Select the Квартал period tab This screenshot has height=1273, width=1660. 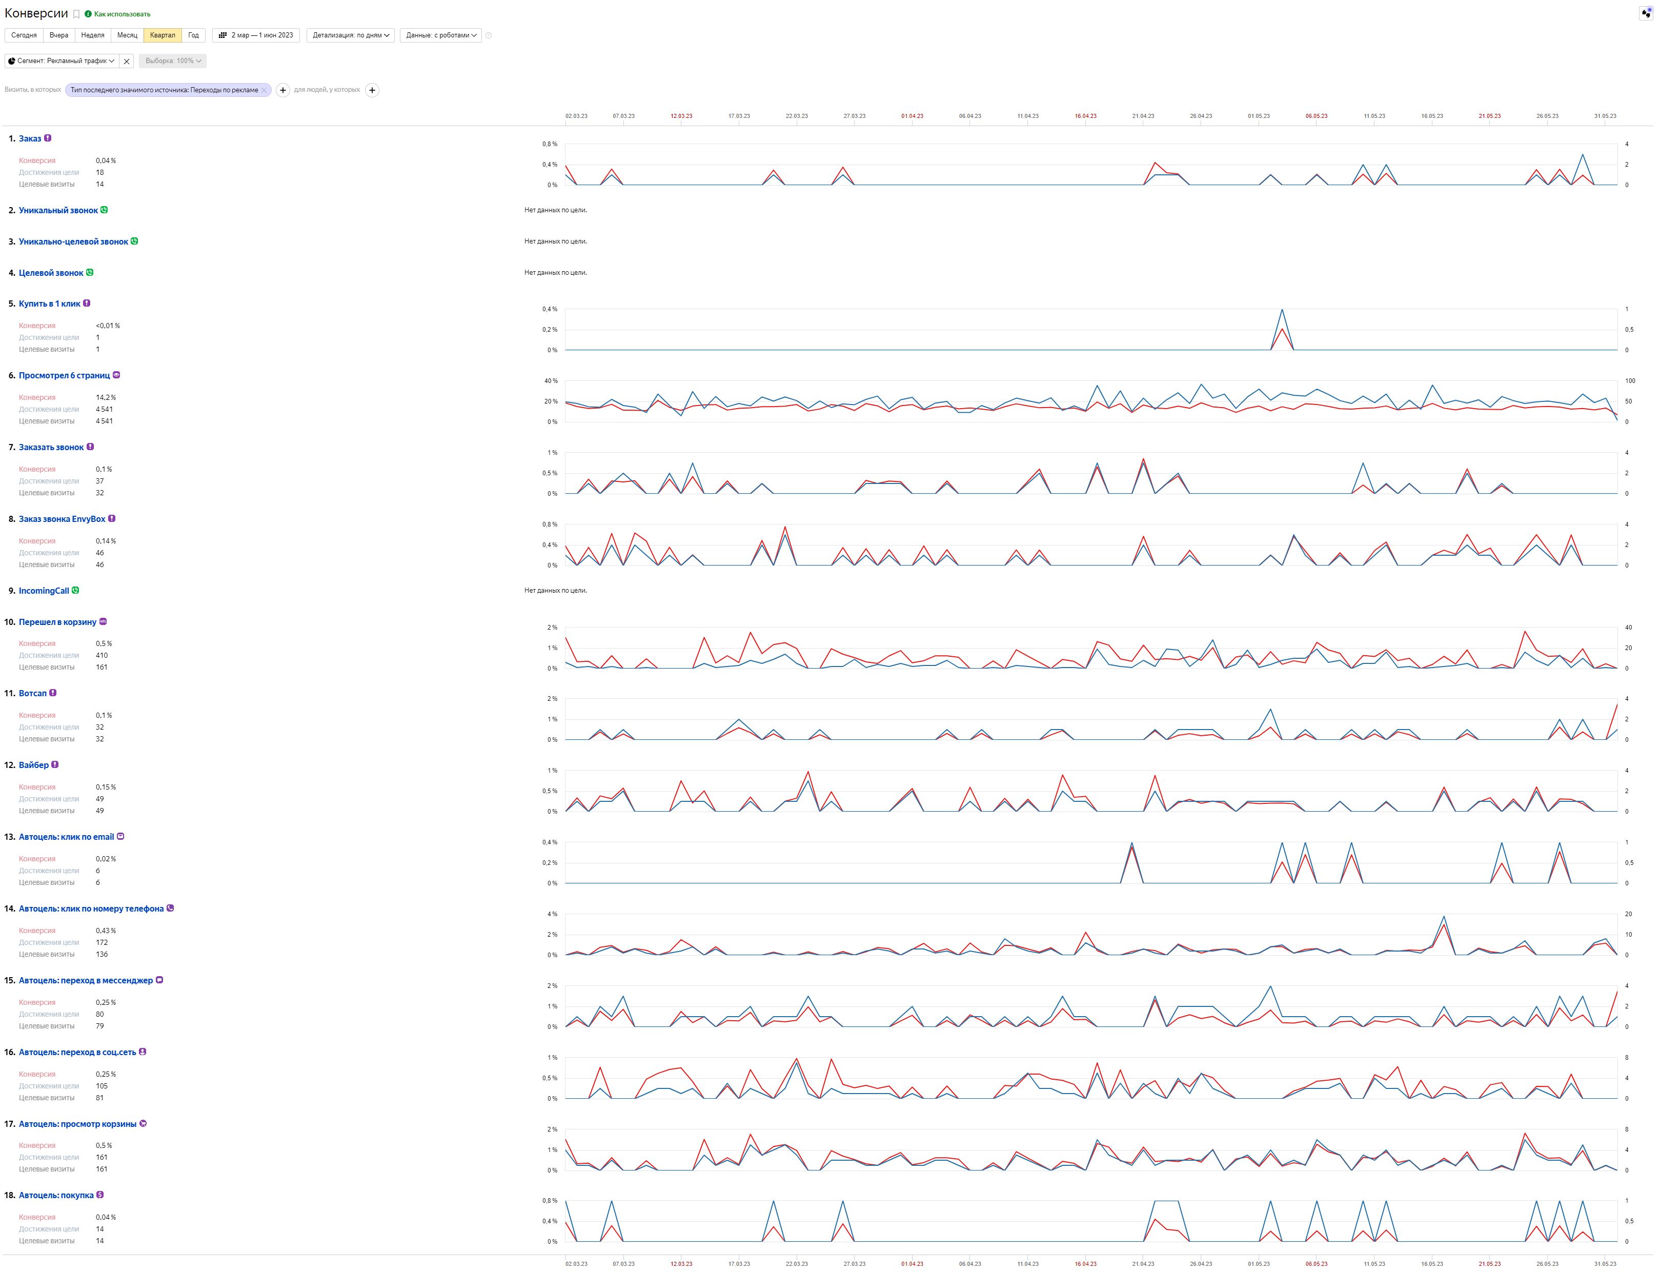(x=163, y=35)
